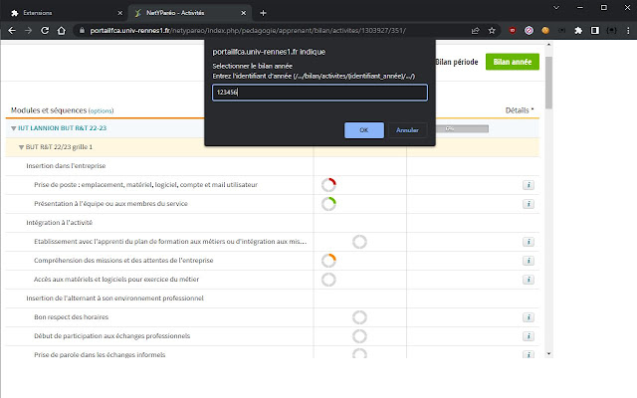Close the NetYParéo - Activités tab
637x398 pixels.
(x=243, y=13)
